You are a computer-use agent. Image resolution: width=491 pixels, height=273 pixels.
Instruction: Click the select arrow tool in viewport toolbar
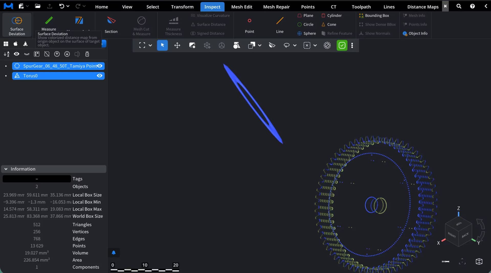(162, 45)
